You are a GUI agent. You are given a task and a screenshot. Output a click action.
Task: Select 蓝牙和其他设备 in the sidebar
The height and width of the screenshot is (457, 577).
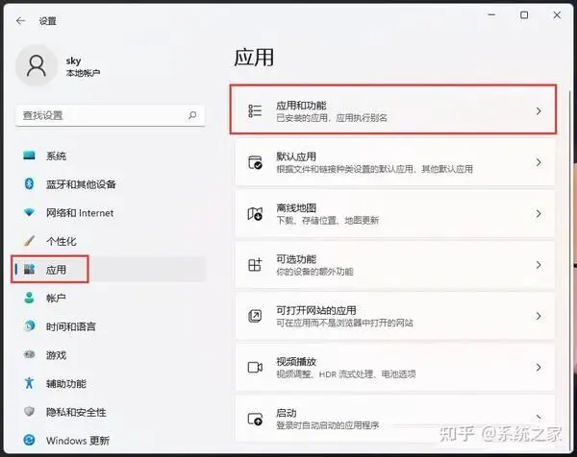pyautogui.click(x=109, y=184)
